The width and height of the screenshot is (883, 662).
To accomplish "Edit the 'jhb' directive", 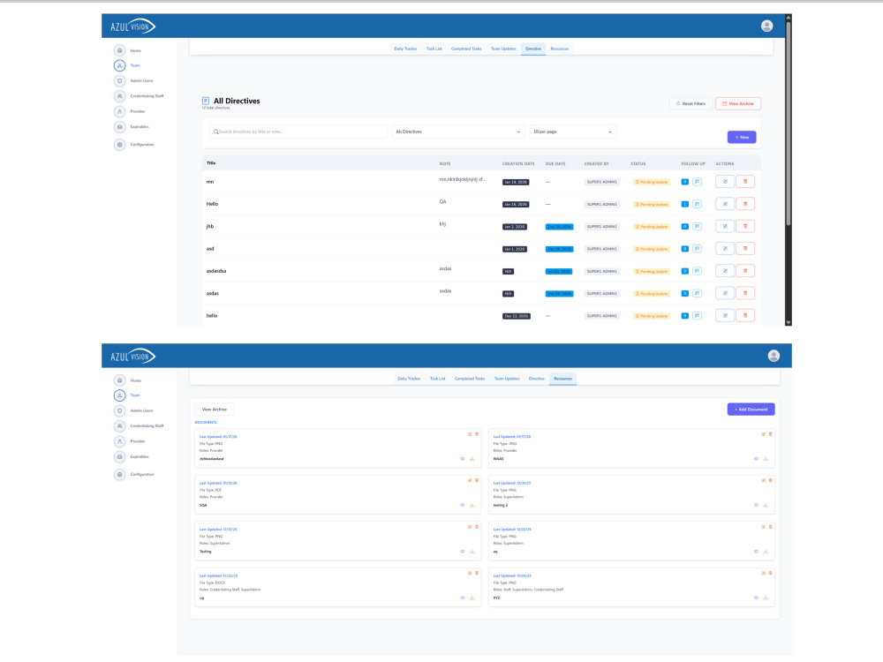I will coord(725,226).
